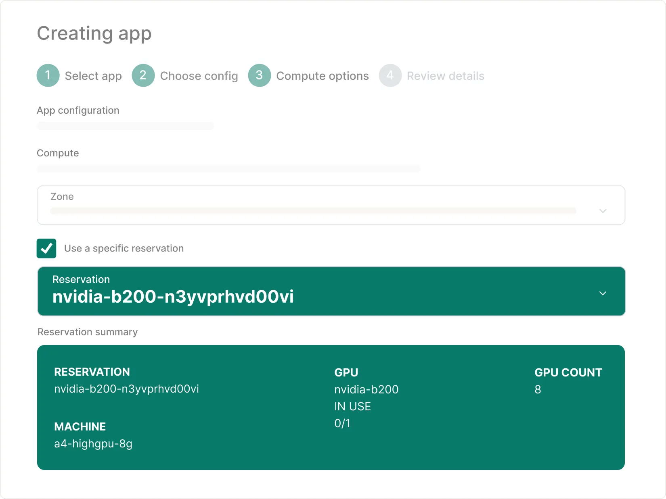
Task: Open the Zone dropdown
Action: [331, 206]
